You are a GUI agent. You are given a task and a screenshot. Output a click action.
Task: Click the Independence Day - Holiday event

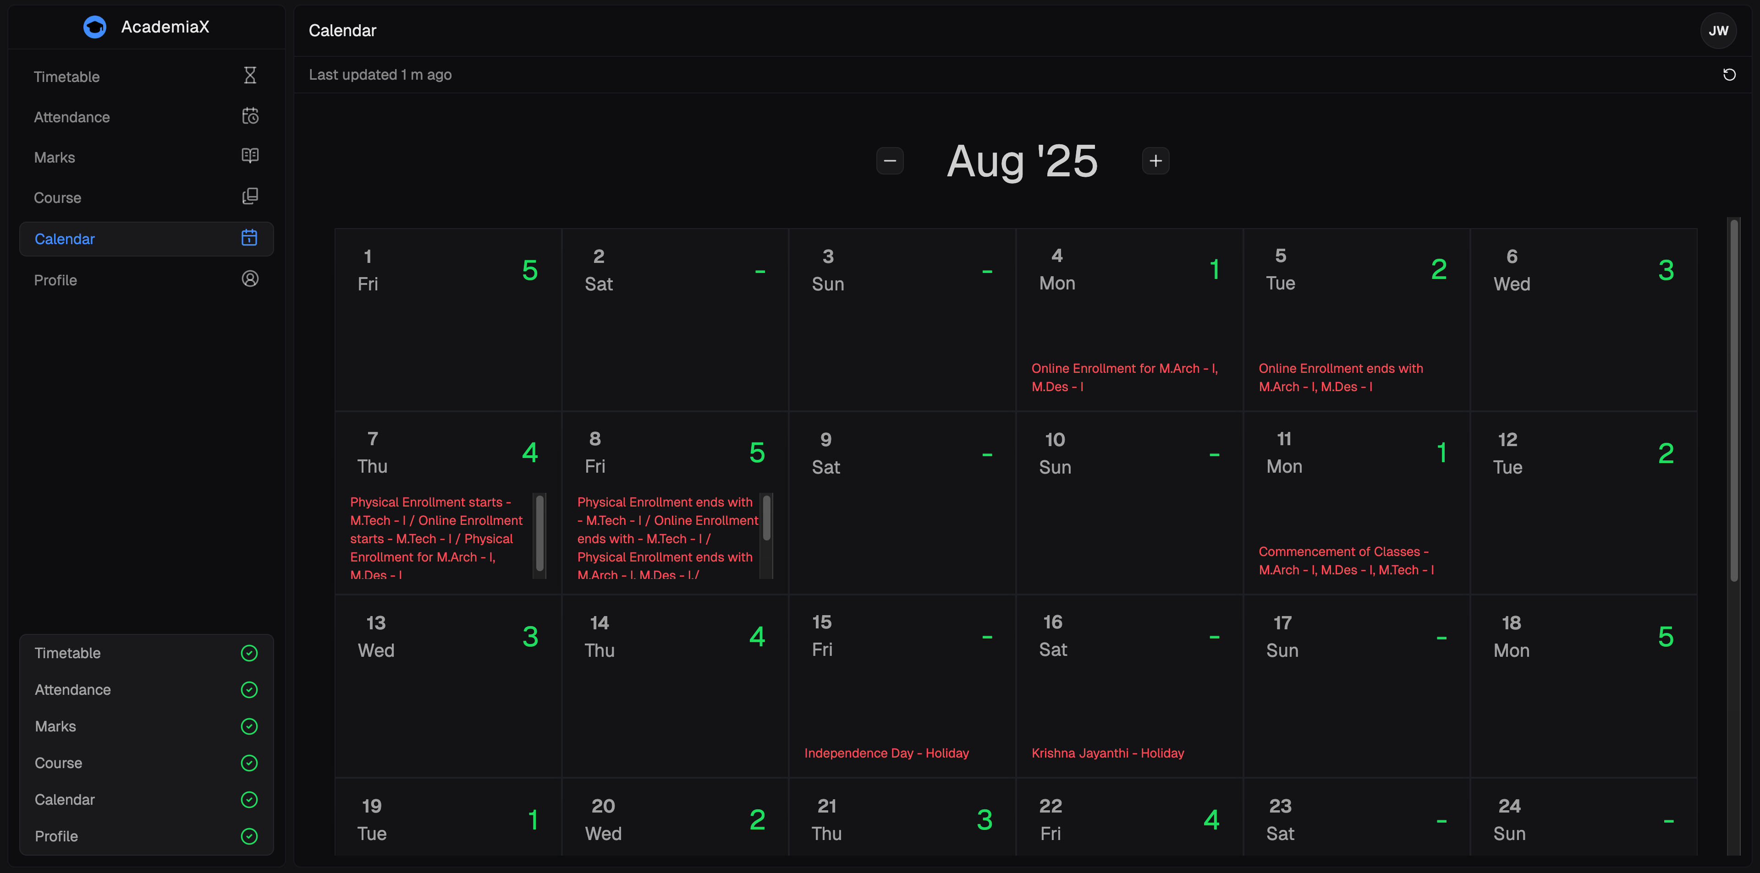click(886, 753)
